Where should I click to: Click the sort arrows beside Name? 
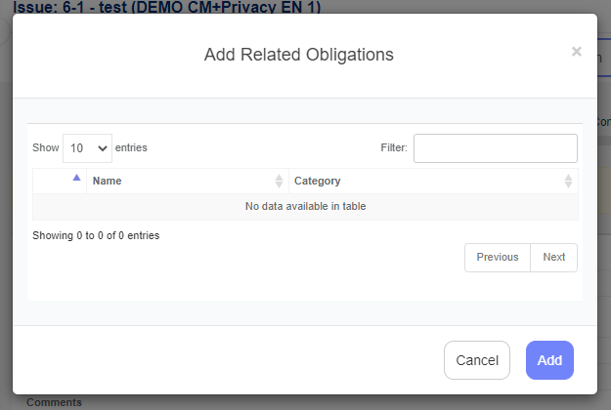click(279, 181)
